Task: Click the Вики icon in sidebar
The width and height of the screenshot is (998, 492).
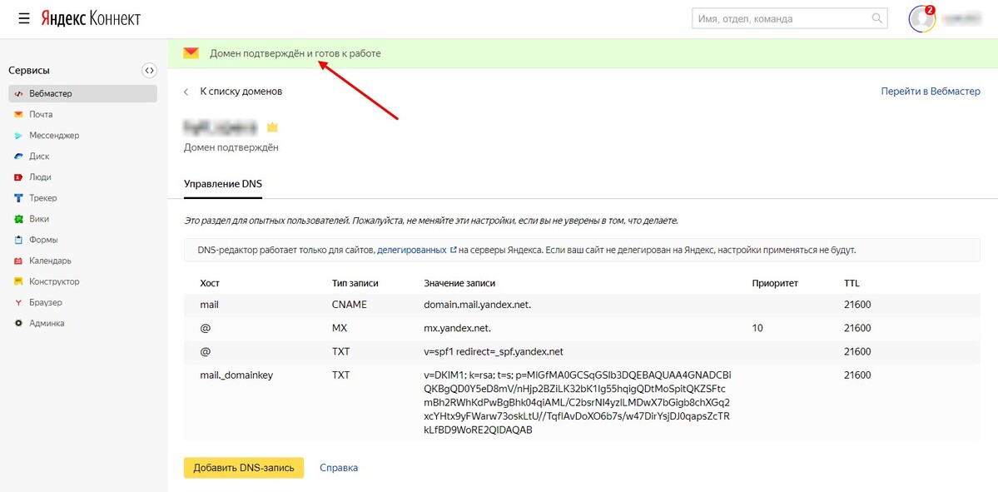Action: coord(18,219)
